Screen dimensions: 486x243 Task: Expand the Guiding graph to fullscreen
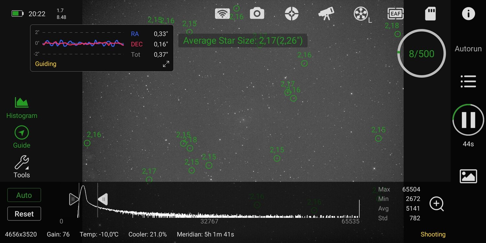point(166,64)
